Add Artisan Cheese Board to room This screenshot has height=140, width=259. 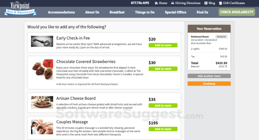(163, 106)
